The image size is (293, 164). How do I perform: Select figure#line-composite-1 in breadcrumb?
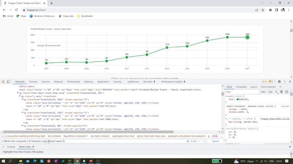coord(76,136)
